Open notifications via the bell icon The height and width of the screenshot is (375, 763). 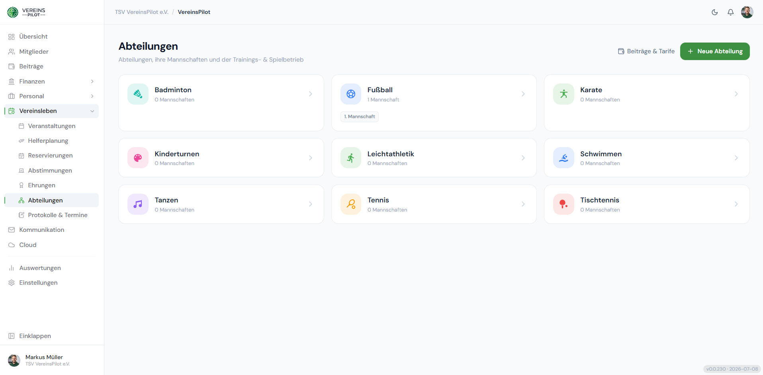731,12
